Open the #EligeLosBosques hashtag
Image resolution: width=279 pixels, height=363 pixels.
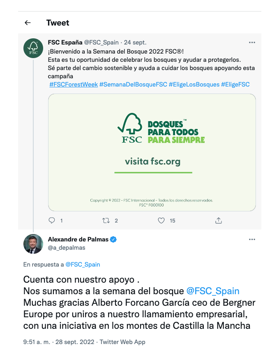[x=194, y=84]
